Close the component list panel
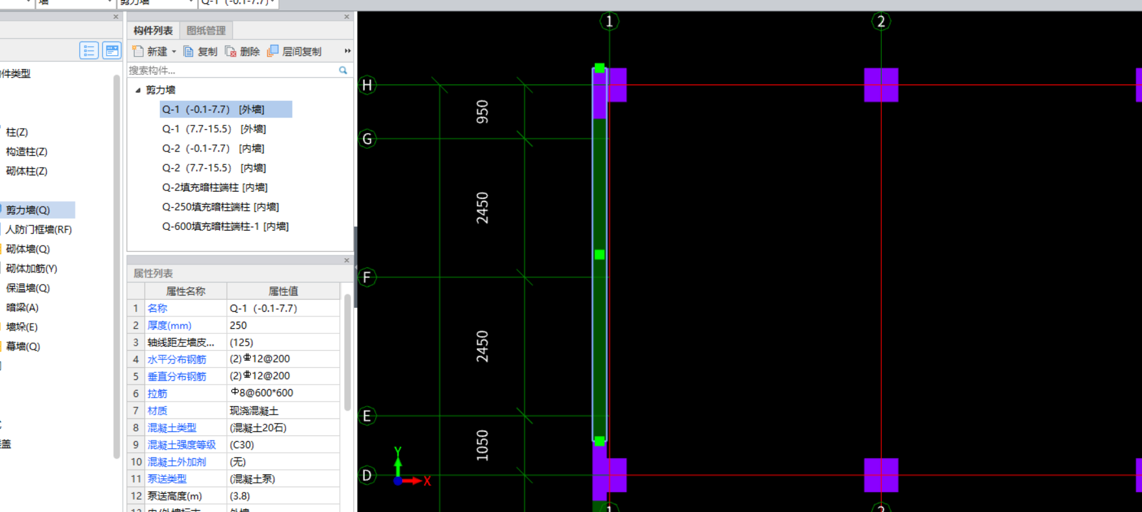 click(347, 17)
